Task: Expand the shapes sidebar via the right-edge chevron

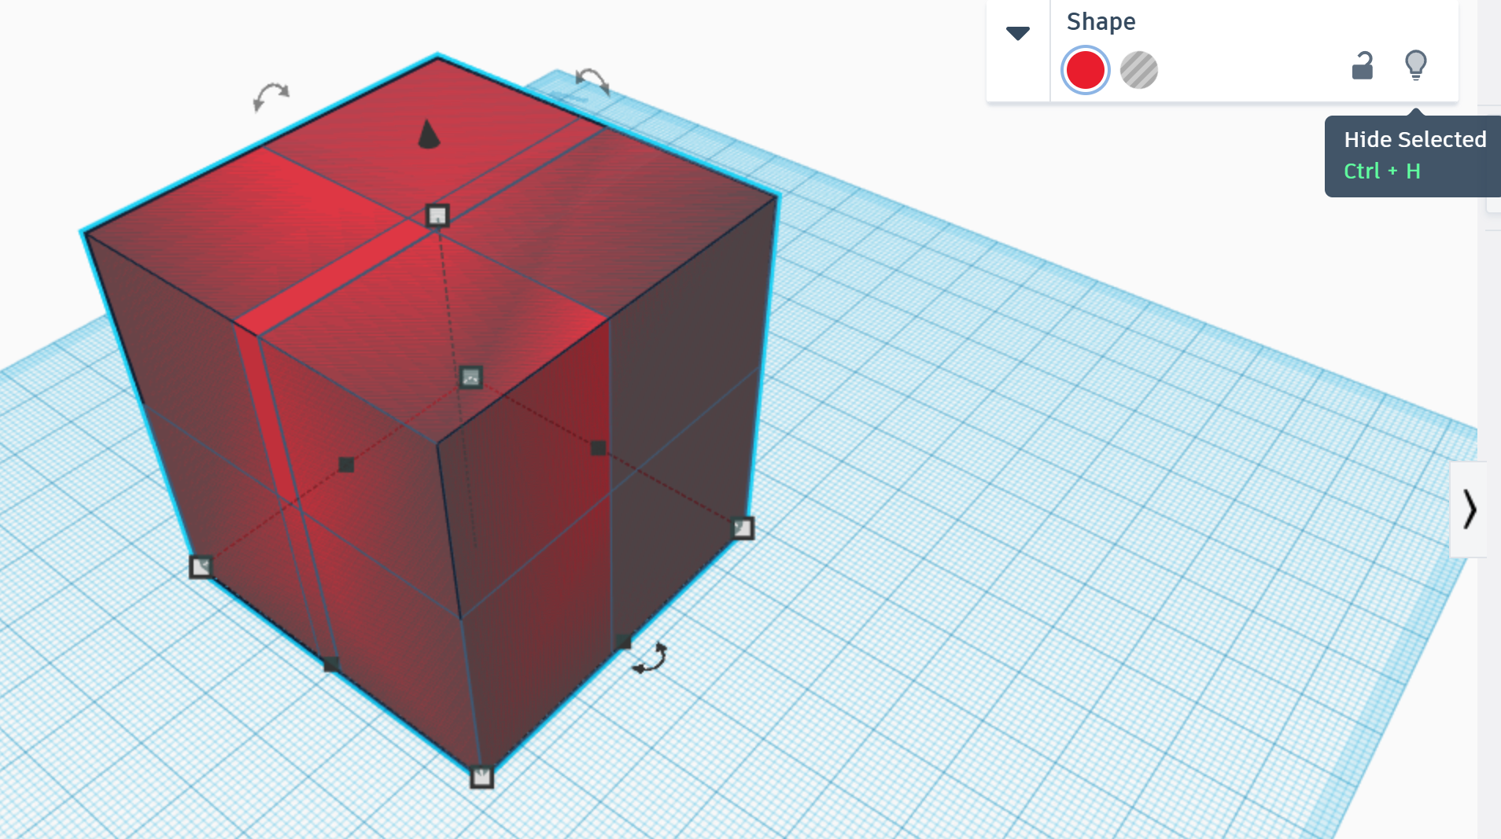Action: coord(1470,510)
